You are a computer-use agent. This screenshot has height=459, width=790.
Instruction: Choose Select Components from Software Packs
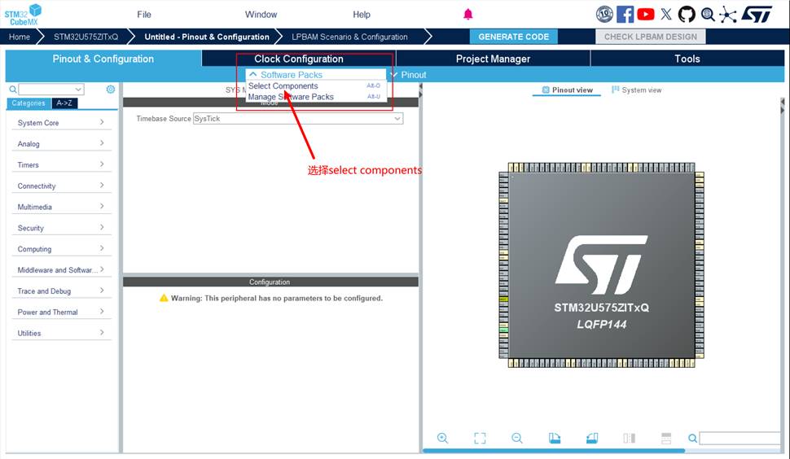pos(314,86)
